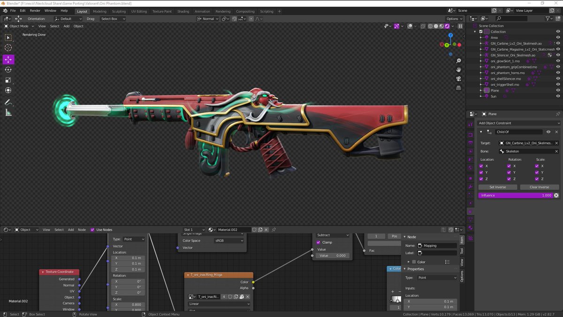Uncheck Location X in Child Of constraint
The width and height of the screenshot is (563, 317).
coord(481,166)
